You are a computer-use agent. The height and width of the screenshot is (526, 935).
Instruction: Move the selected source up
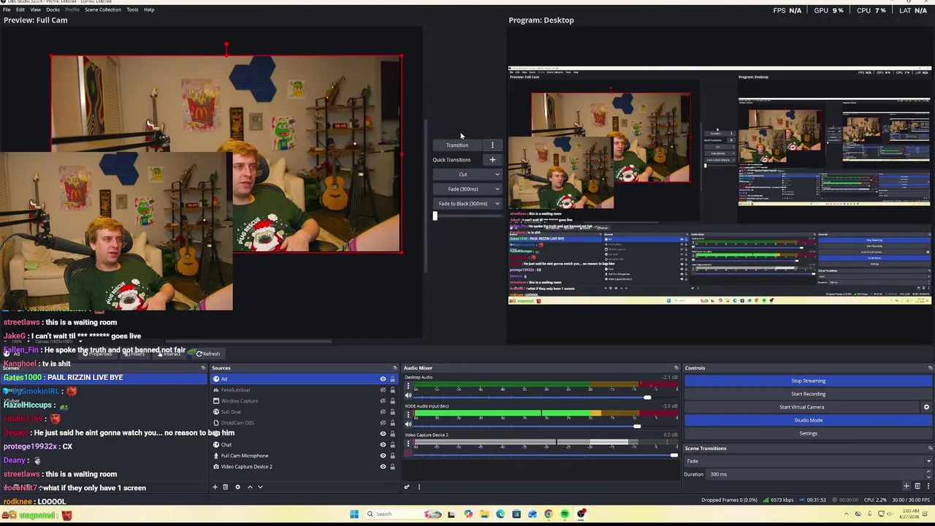[x=250, y=487]
